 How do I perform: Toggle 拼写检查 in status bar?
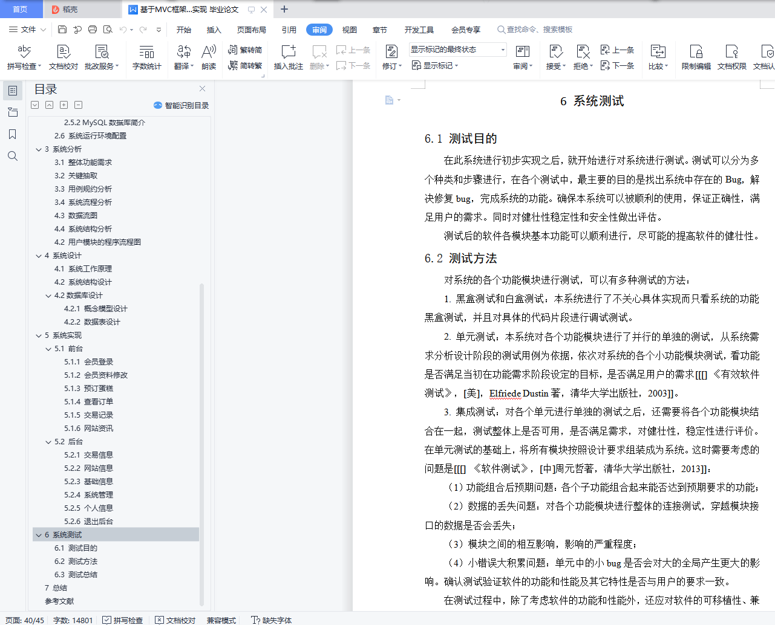(x=123, y=620)
